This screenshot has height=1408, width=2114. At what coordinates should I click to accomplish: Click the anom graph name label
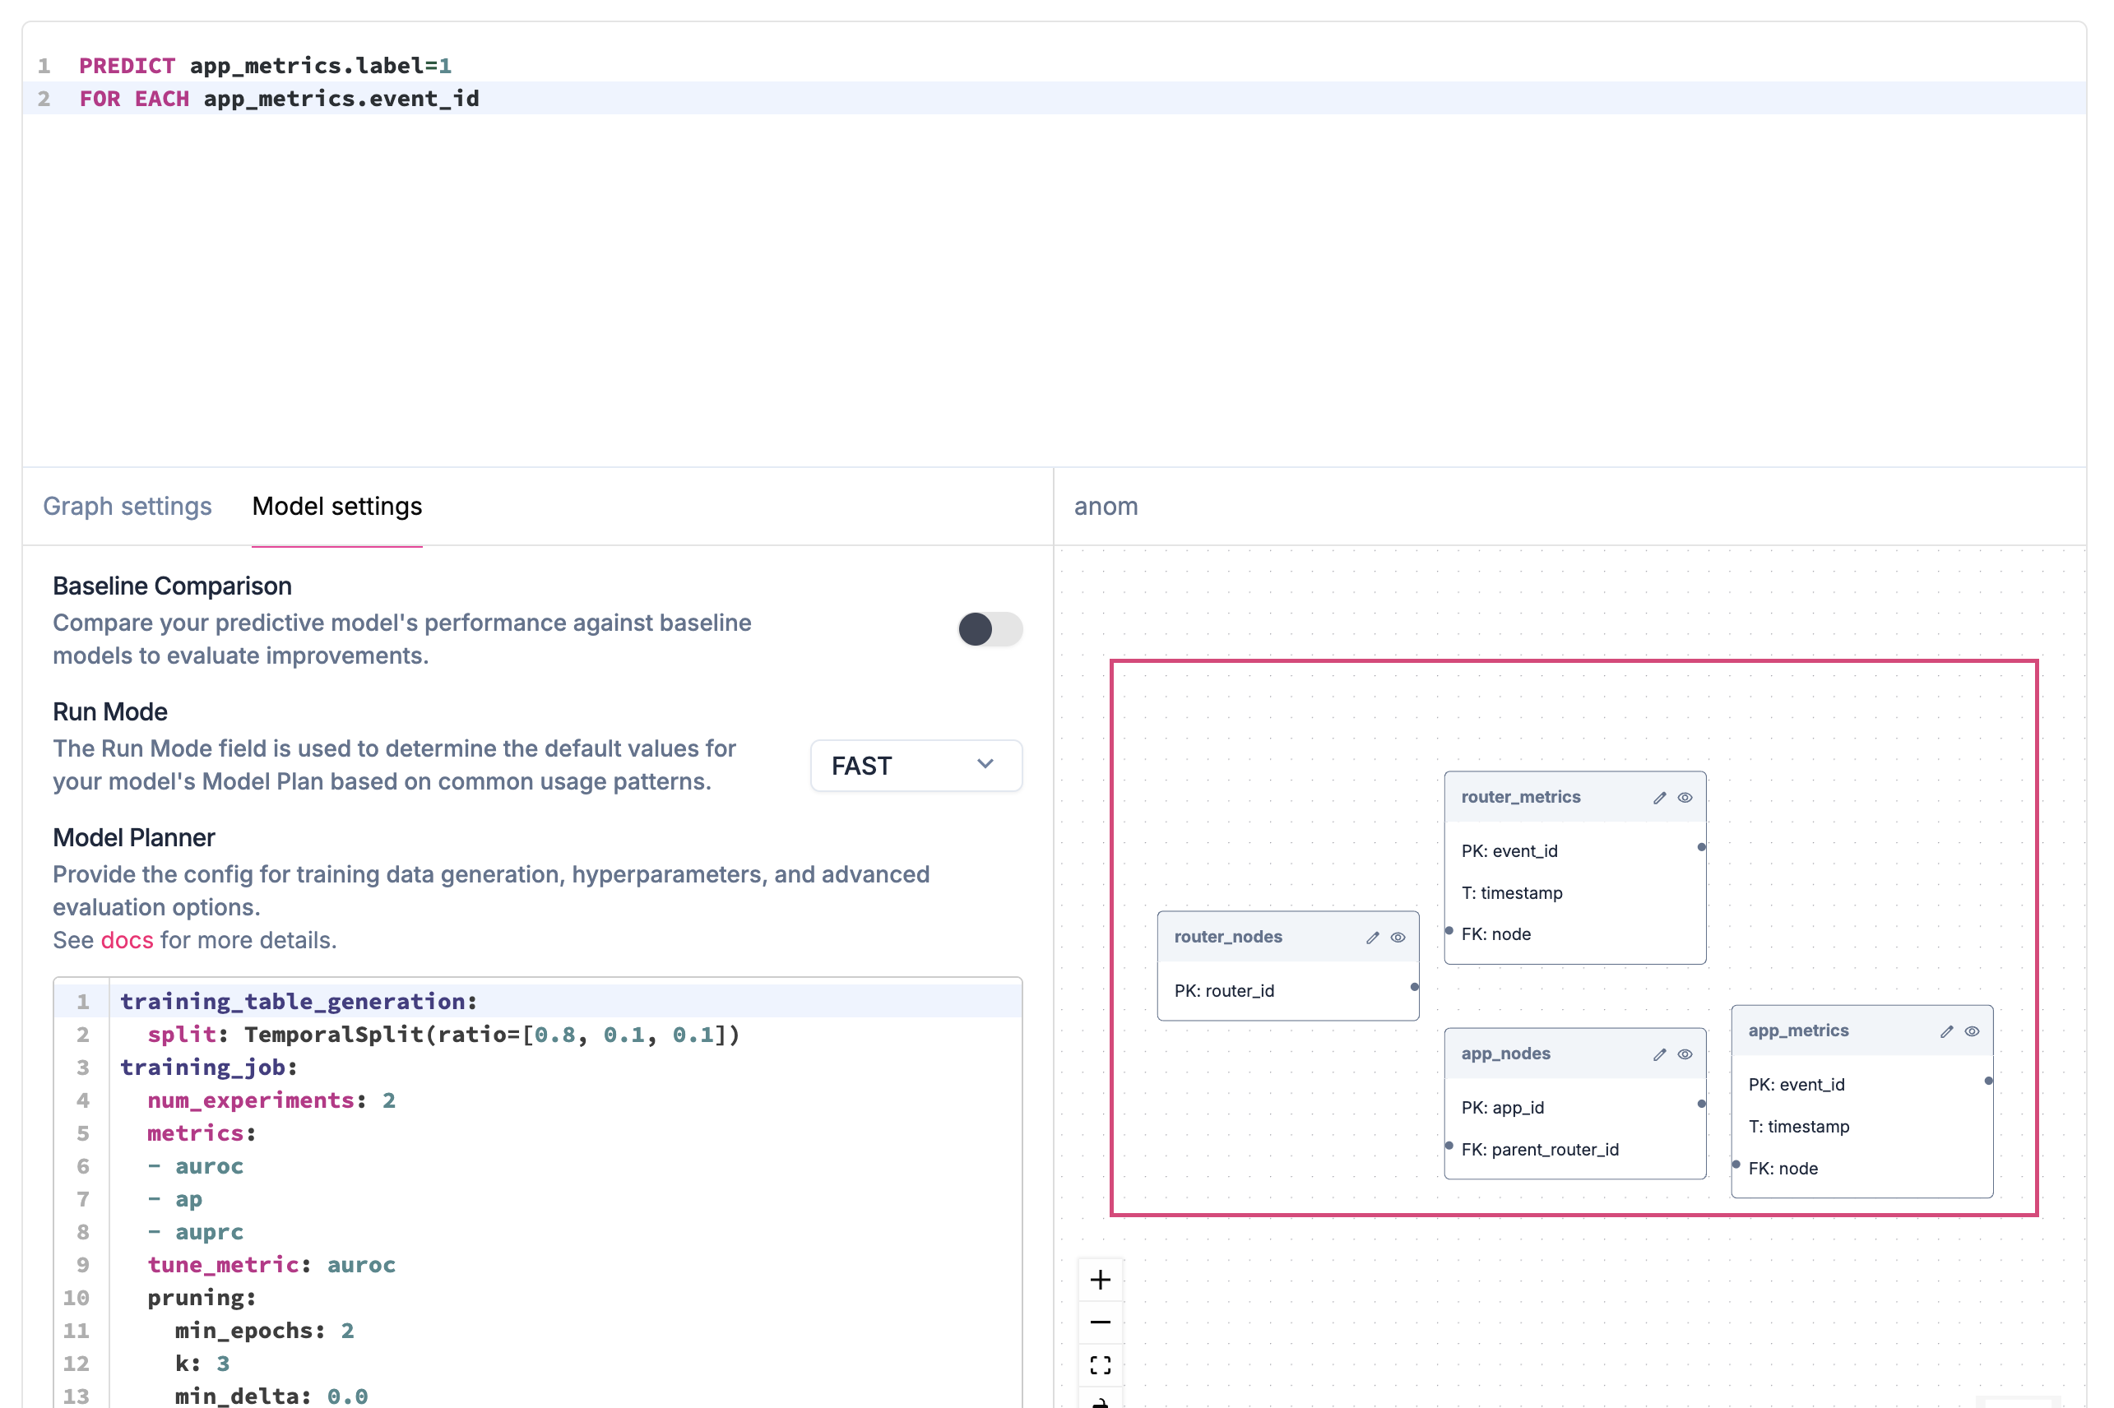tap(1106, 507)
